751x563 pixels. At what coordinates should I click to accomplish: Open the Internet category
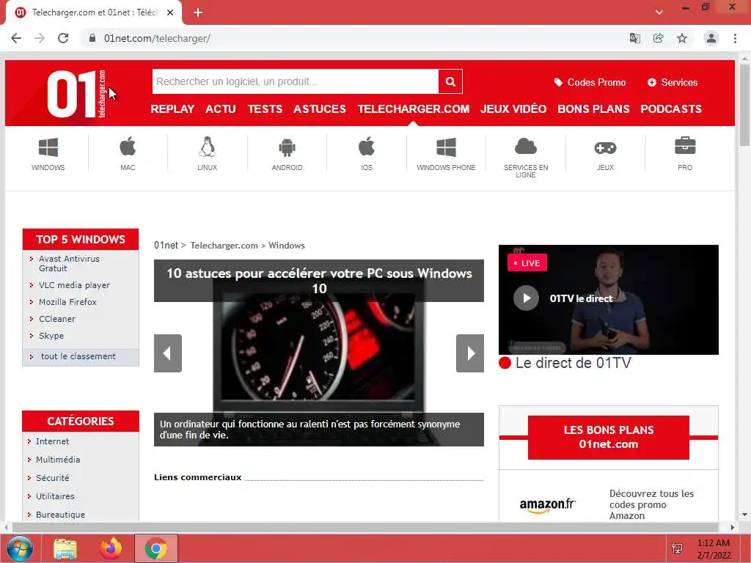52,441
